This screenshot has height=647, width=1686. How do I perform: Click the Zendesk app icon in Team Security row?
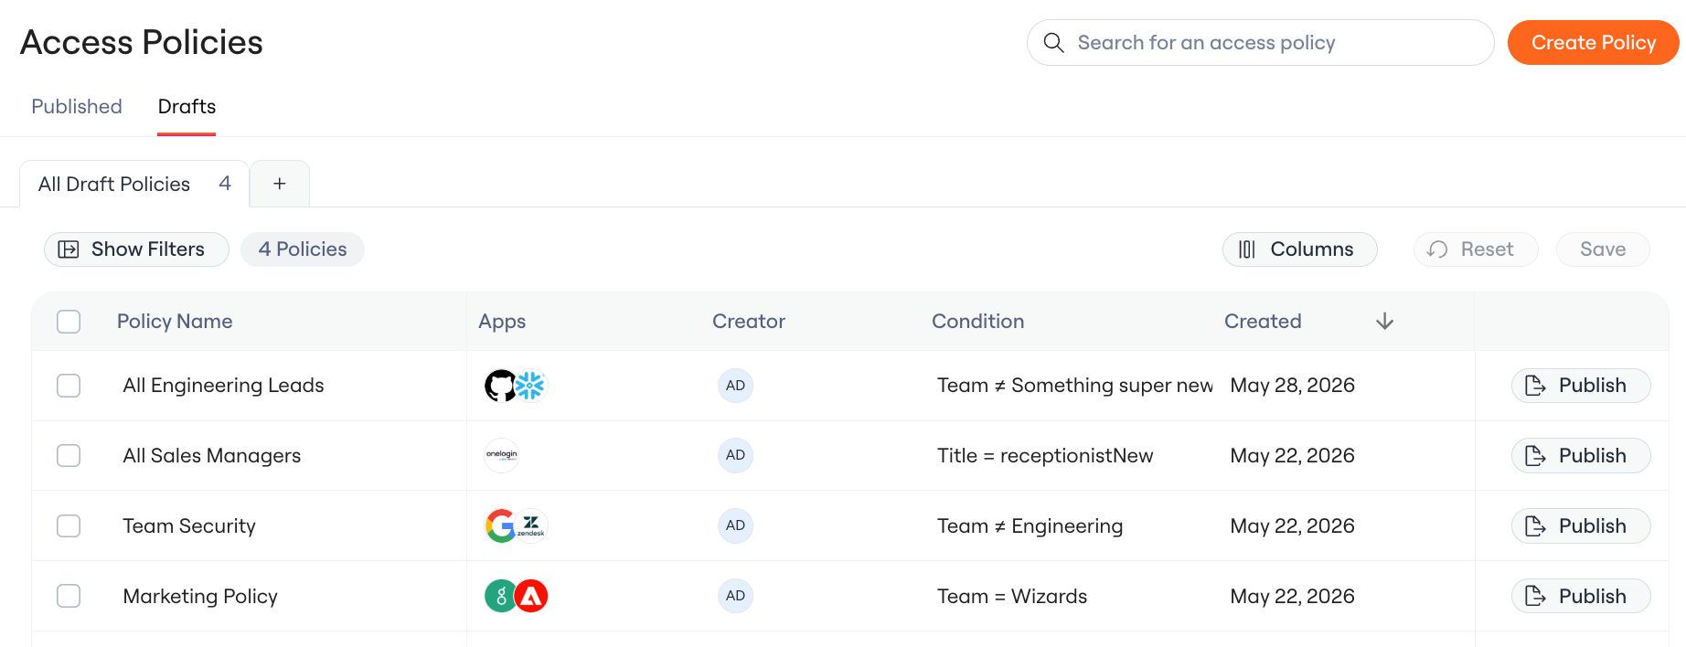pyautogui.click(x=531, y=525)
